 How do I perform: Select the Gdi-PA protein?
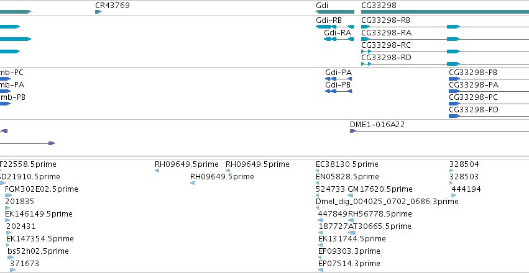click(x=338, y=73)
